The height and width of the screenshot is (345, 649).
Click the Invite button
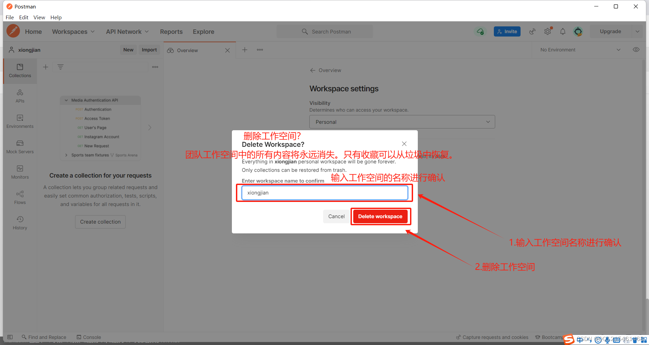click(x=507, y=31)
